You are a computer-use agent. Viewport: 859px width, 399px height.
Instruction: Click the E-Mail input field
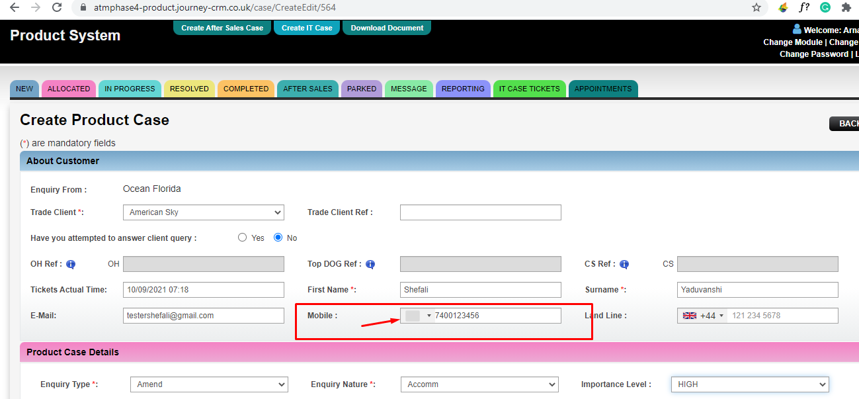pyautogui.click(x=204, y=316)
